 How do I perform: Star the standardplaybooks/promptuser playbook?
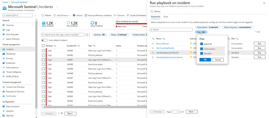pyautogui.click(x=153, y=58)
